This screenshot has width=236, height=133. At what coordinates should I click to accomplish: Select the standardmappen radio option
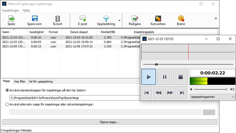tap(7, 90)
